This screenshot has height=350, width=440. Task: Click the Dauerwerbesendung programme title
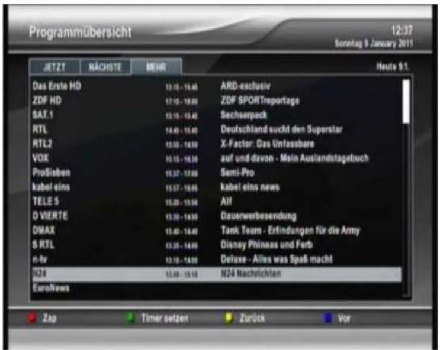(258, 216)
